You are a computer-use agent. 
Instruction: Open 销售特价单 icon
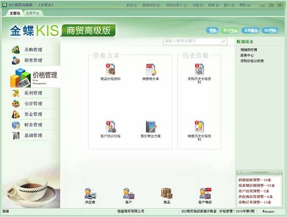tap(151, 69)
